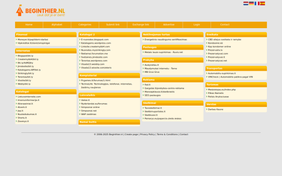Click the Nyderlandai.eu/forumas link
This screenshot has width=282, height=176.
point(94,104)
